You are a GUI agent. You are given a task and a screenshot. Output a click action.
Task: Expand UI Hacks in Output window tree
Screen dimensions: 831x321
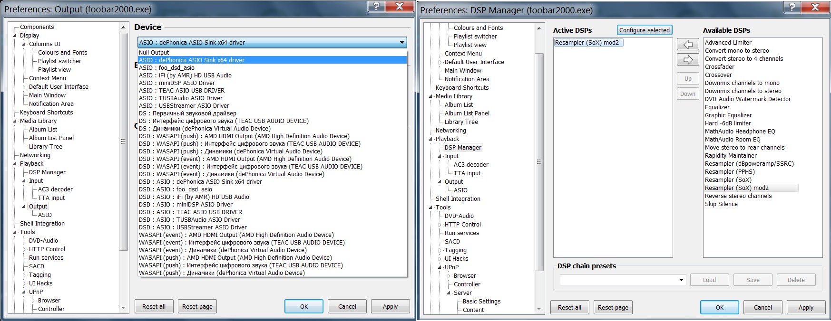[x=24, y=283]
